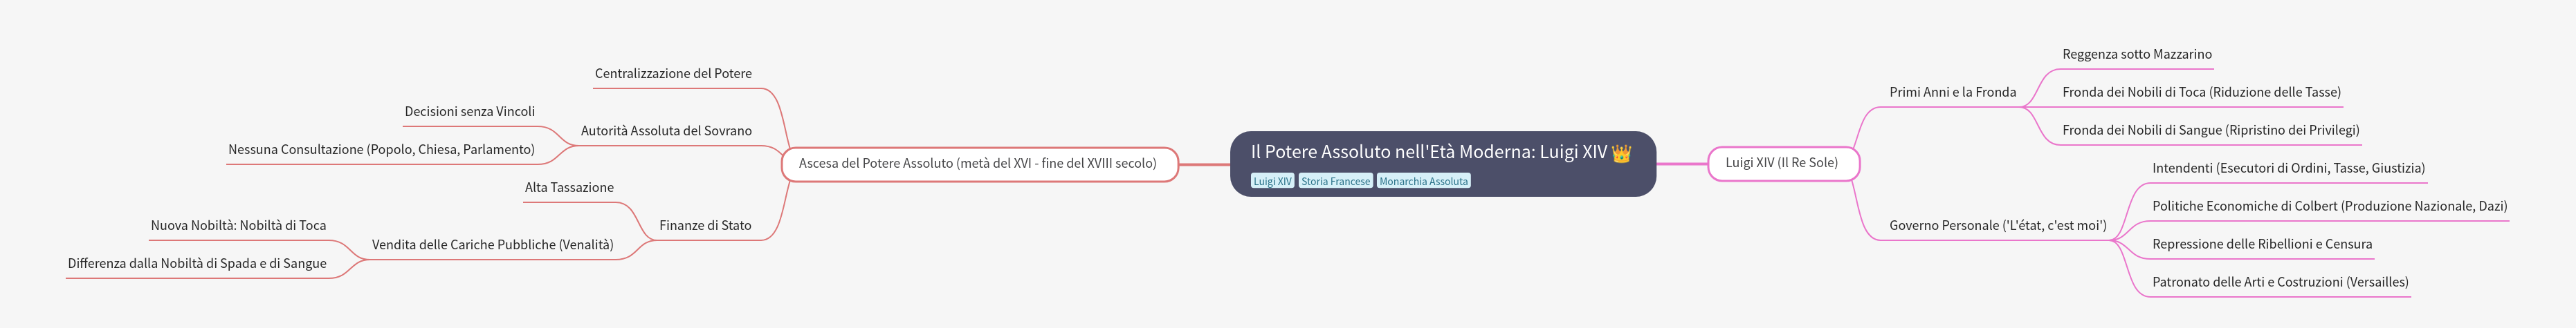The width and height of the screenshot is (2576, 328).
Task: Click 'Centralizzazione del Potere' branch
Action: (x=673, y=74)
